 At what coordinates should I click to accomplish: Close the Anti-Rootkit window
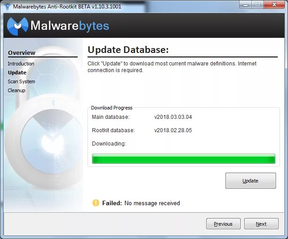pos(274,5)
